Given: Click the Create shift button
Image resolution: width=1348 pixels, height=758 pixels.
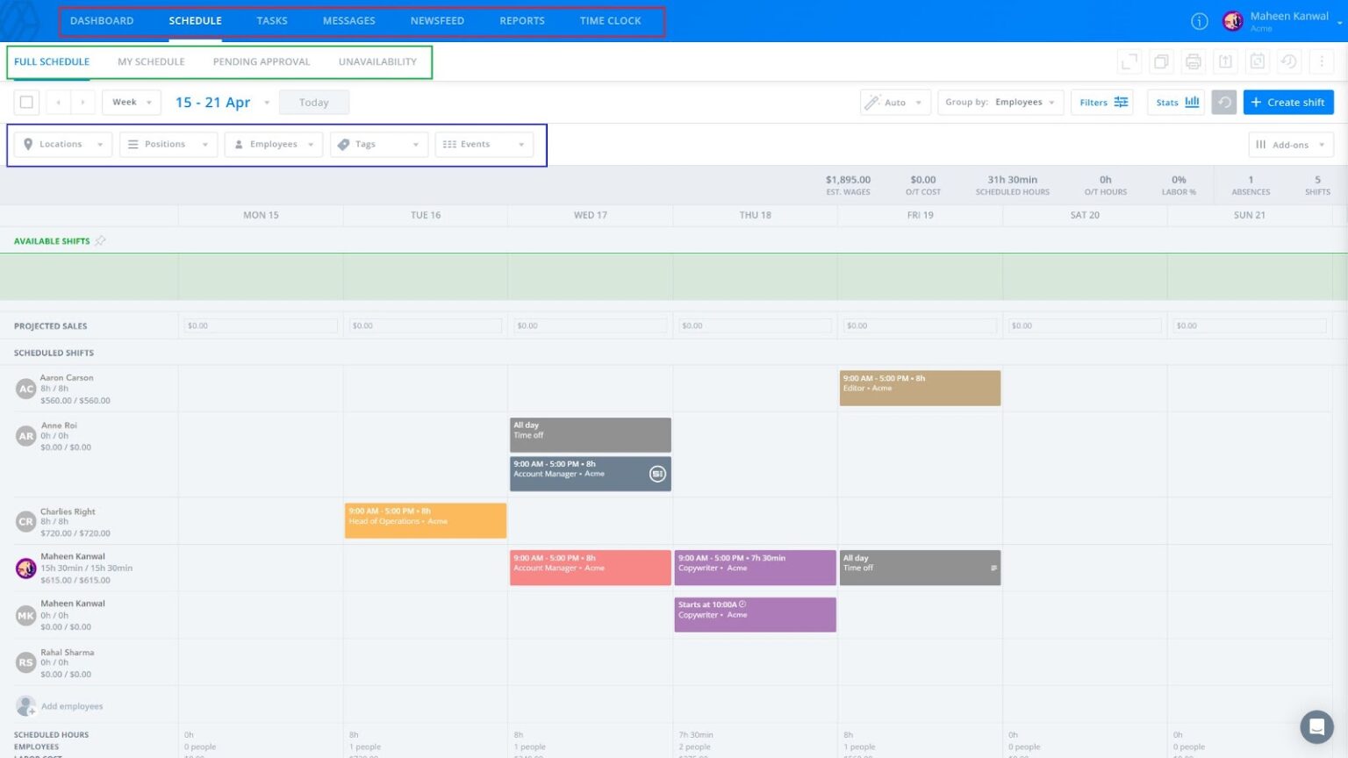Looking at the screenshot, I should point(1288,102).
